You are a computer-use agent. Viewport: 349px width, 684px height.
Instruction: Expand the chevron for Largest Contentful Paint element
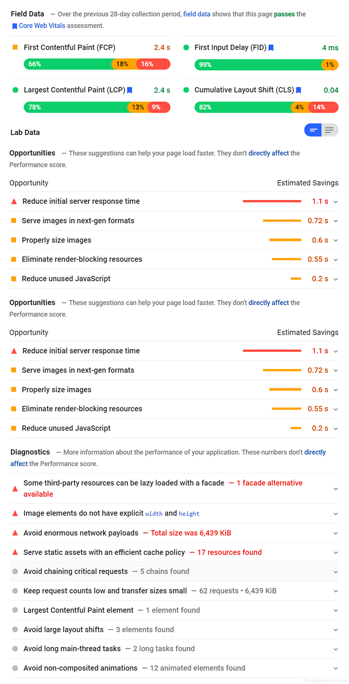pyautogui.click(x=335, y=611)
